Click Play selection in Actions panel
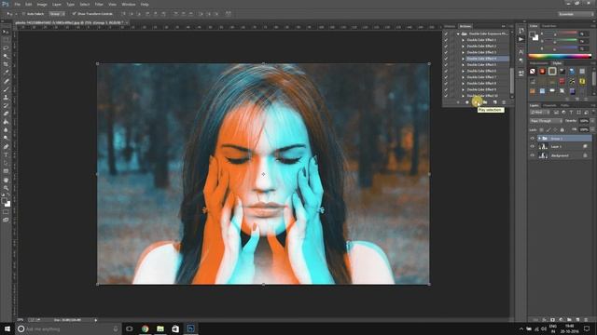The image size is (597, 335). tap(477, 101)
